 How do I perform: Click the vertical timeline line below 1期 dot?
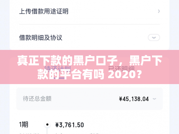pyautogui.click(x=47, y=131)
